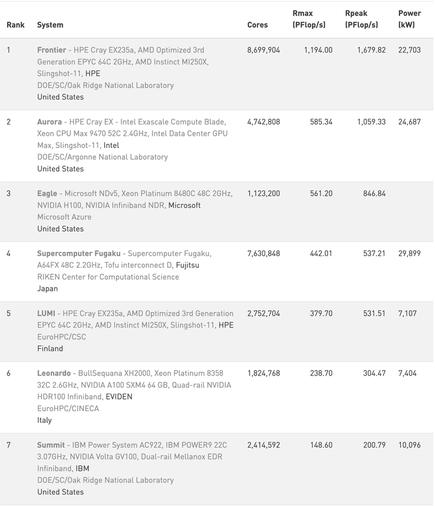The width and height of the screenshot is (435, 506).
Task: Click the Fujitsu vendor link under Fugaku
Action: 187,265
